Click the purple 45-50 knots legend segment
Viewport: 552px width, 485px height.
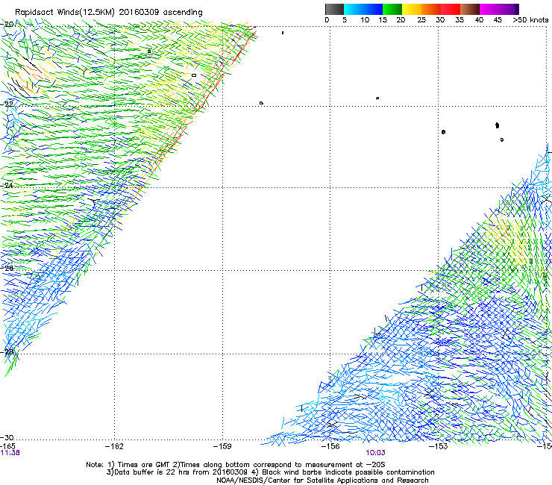(509, 9)
